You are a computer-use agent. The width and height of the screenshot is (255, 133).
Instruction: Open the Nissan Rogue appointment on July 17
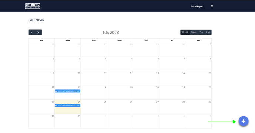pyautogui.click(x=68, y=91)
